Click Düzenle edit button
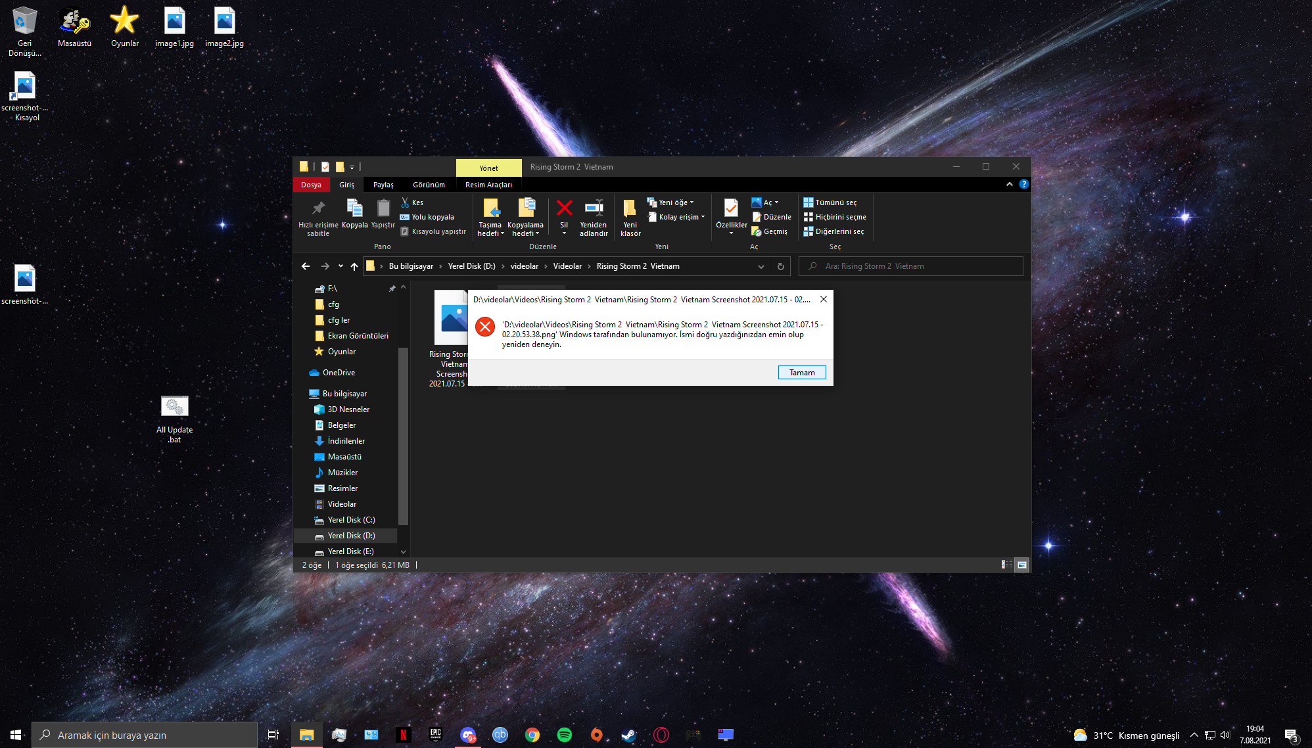1312x748 pixels. pos(772,217)
